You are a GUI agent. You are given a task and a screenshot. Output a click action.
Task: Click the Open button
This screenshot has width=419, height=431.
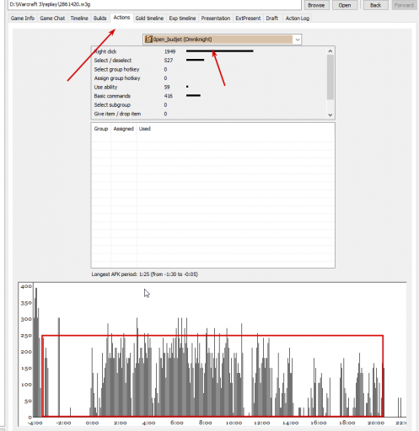pos(345,5)
